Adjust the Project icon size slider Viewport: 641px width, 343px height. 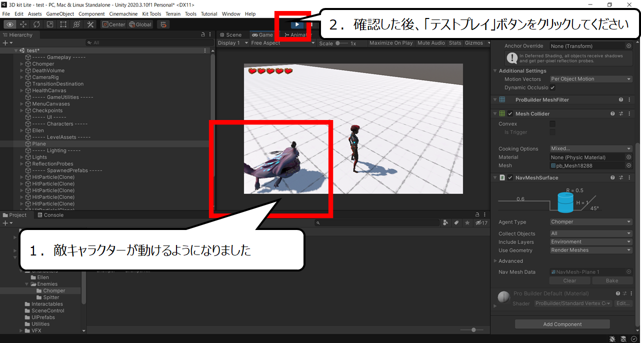(x=473, y=330)
